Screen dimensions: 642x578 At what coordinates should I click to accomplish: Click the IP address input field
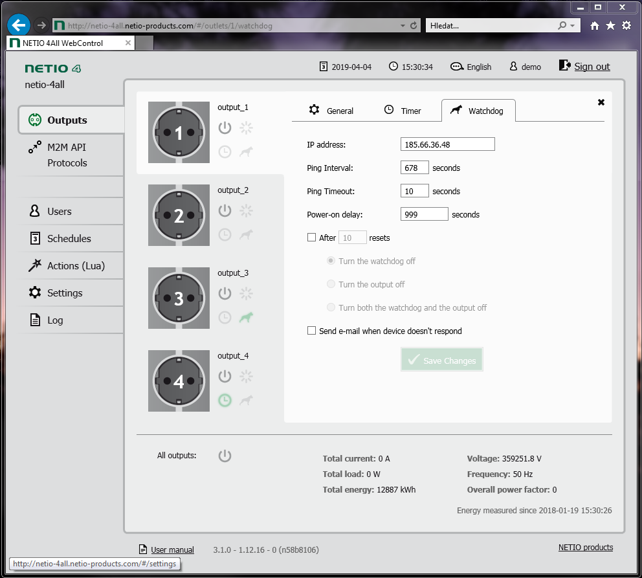447,144
